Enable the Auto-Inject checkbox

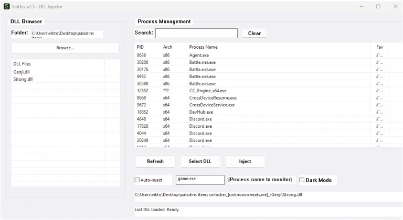click(x=137, y=180)
